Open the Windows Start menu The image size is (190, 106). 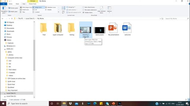tap(3, 103)
